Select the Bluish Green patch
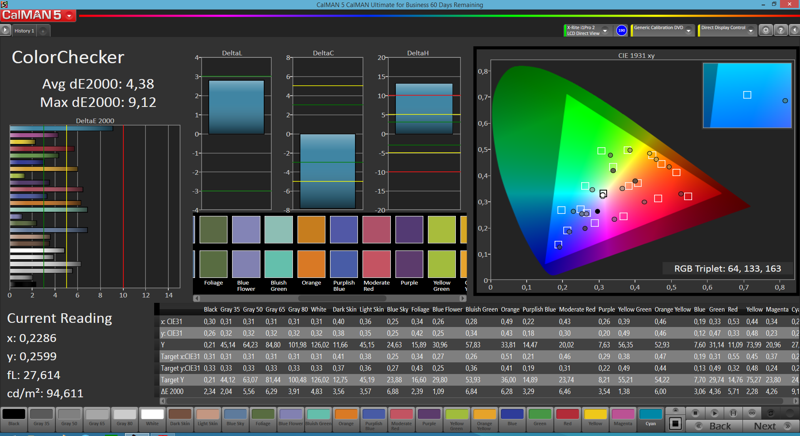 (318, 419)
